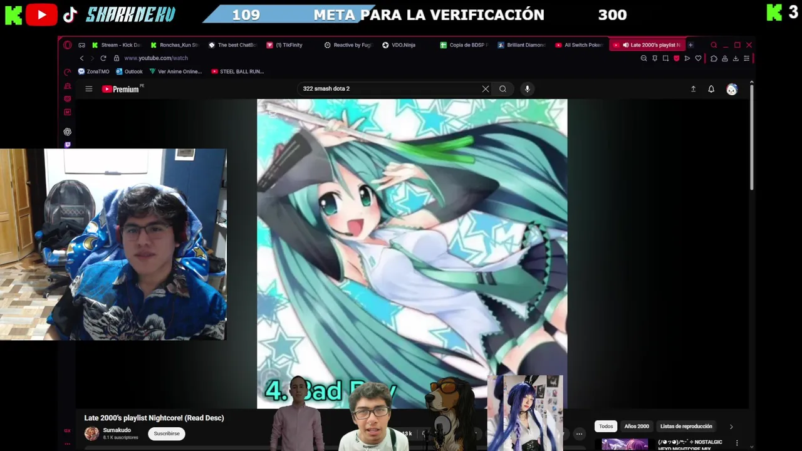The height and width of the screenshot is (451, 802).
Task: Switch to the Copia de BDSP tab
Action: point(465,45)
